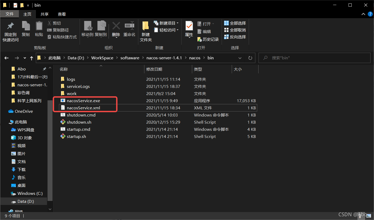Click History in open group
The image size is (374, 220).
pyautogui.click(x=208, y=39)
